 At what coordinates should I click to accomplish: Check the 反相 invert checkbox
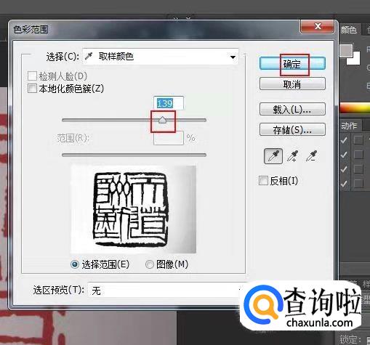pos(263,181)
